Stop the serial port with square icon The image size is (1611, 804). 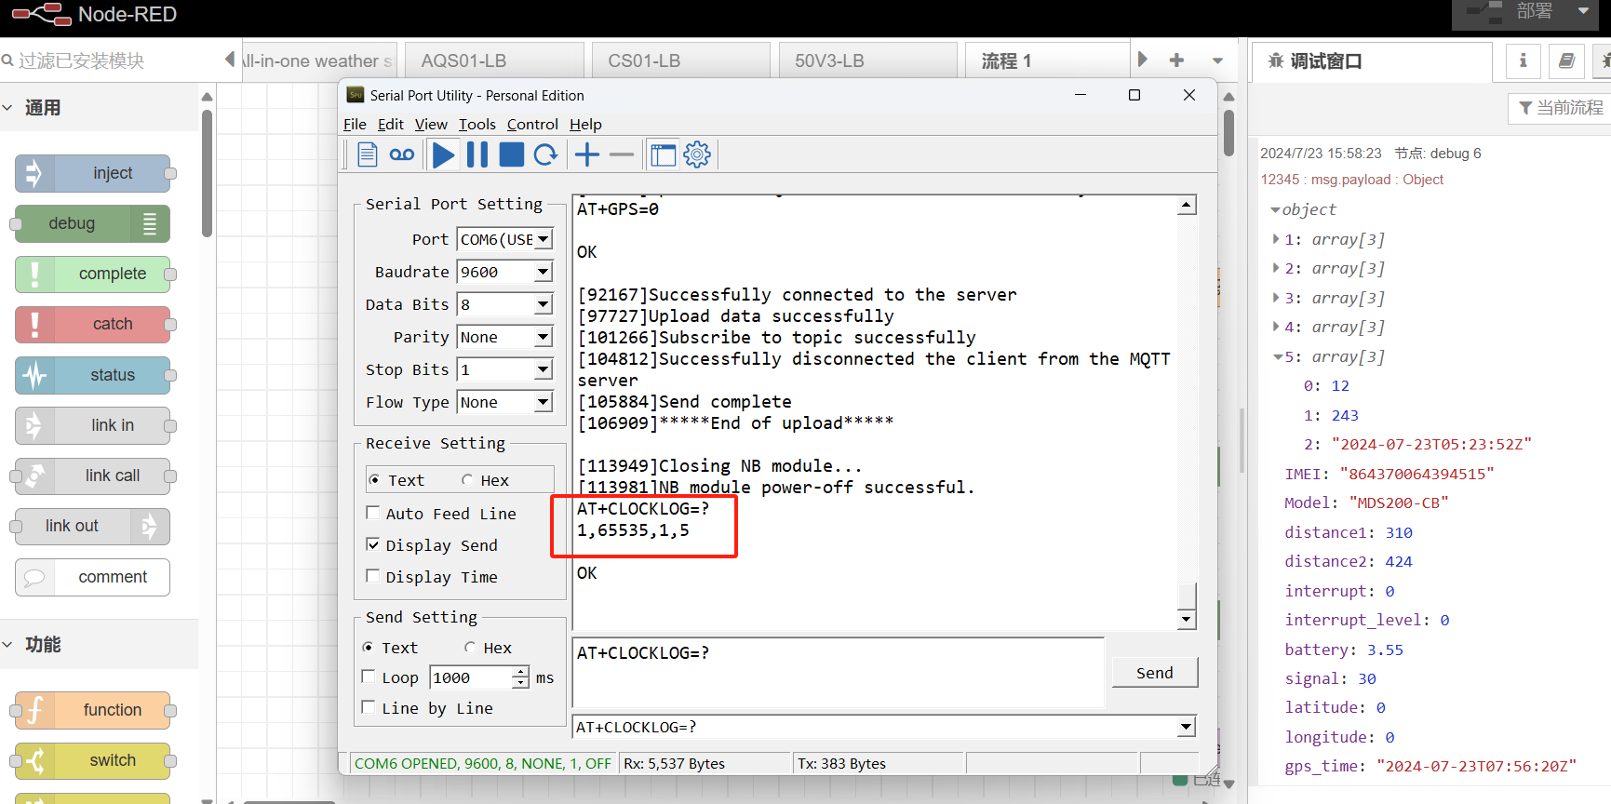click(512, 154)
